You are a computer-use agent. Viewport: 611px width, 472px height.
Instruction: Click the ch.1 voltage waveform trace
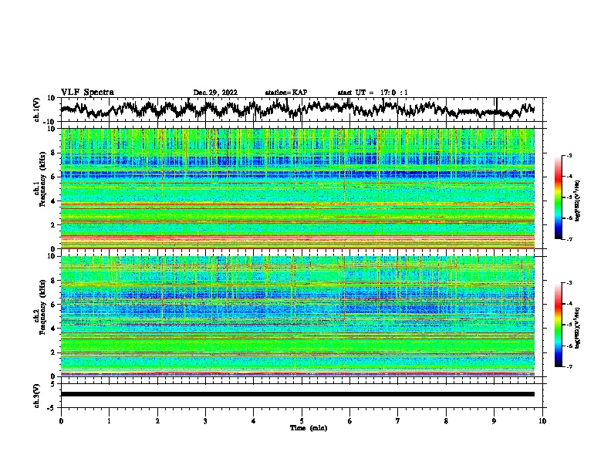(297, 110)
